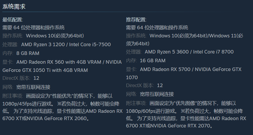Click the recommended config 显卡 label
This screenshot has height=135, width=253.
pyautogui.click(x=131, y=69)
